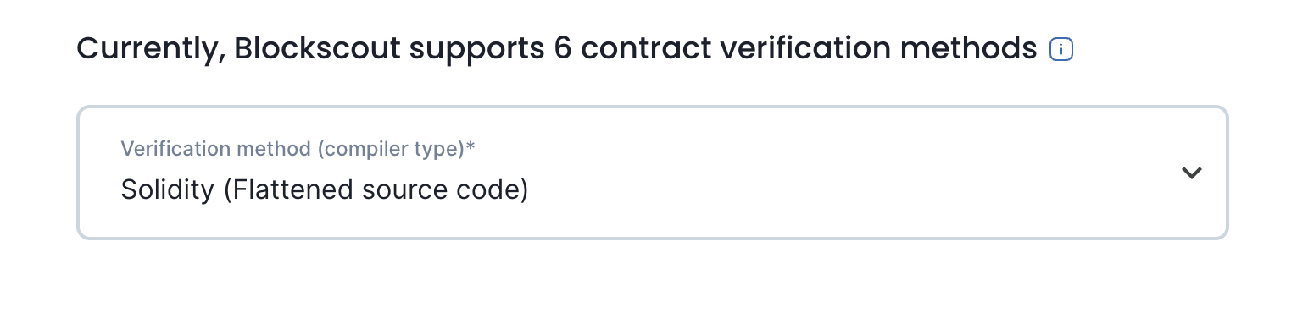The image size is (1297, 313).
Task: Reveal the compiler type options with the caret icon
Action: 1192,173
